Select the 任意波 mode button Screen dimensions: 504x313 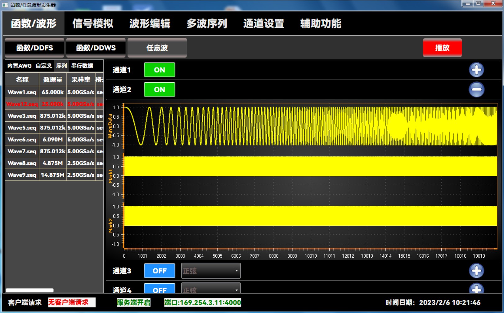pos(157,48)
